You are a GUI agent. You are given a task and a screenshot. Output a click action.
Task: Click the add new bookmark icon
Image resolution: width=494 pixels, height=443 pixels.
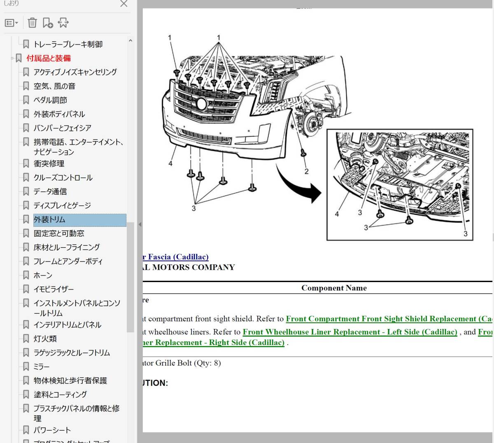coord(48,23)
